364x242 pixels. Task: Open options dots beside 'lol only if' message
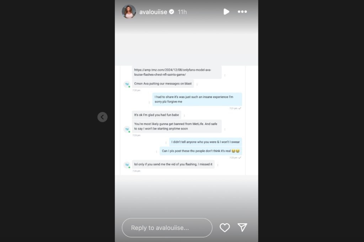point(218,165)
